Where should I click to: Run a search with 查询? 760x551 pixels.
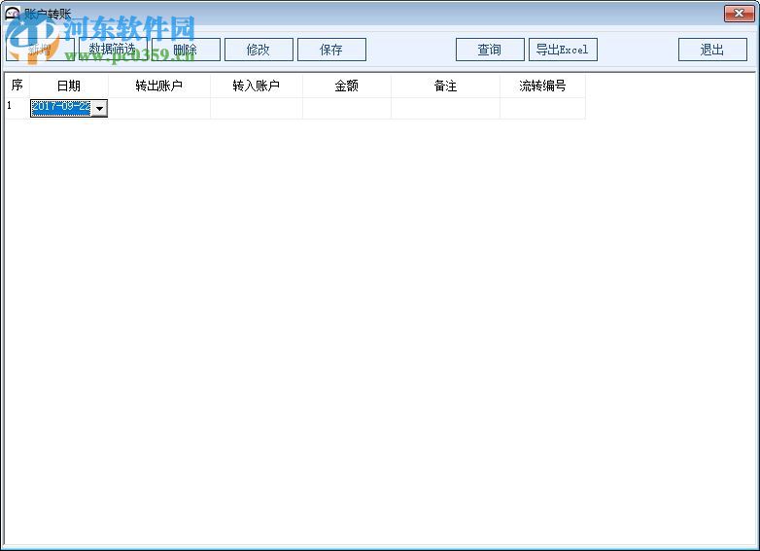click(490, 50)
